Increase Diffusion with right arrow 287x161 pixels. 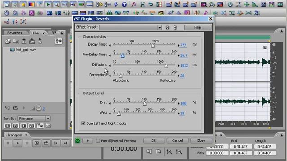pyautogui.click(x=179, y=65)
